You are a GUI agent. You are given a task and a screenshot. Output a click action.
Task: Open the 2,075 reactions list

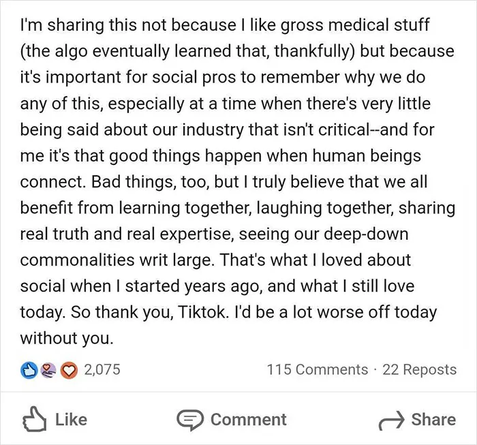click(x=102, y=369)
